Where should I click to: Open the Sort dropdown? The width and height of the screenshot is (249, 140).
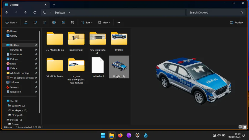coord(87,22)
